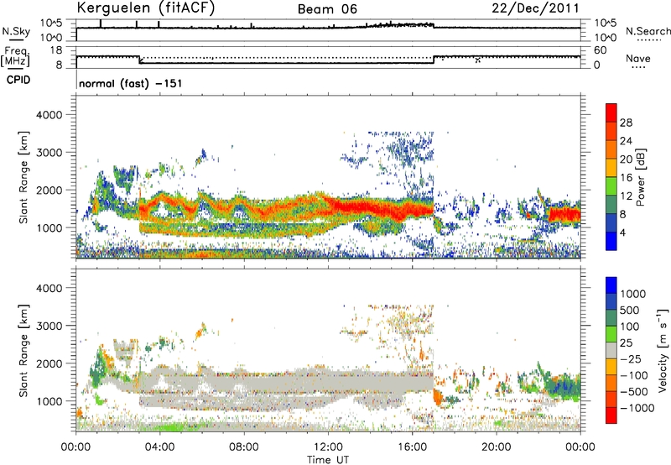Click the blue-green velocity patch before the final 00:00

click(x=564, y=386)
